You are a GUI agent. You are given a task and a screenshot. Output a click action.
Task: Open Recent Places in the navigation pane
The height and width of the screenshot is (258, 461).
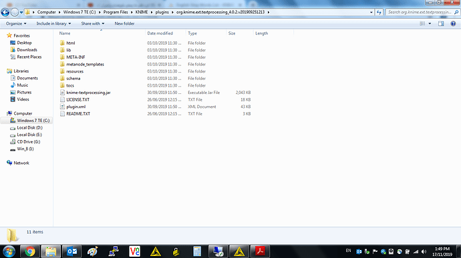click(29, 57)
